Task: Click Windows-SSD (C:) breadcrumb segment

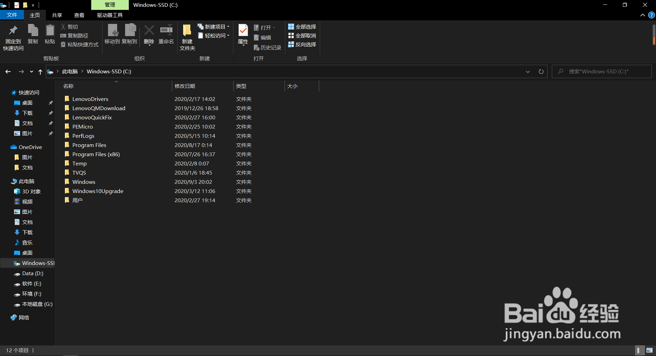Action: [109, 71]
